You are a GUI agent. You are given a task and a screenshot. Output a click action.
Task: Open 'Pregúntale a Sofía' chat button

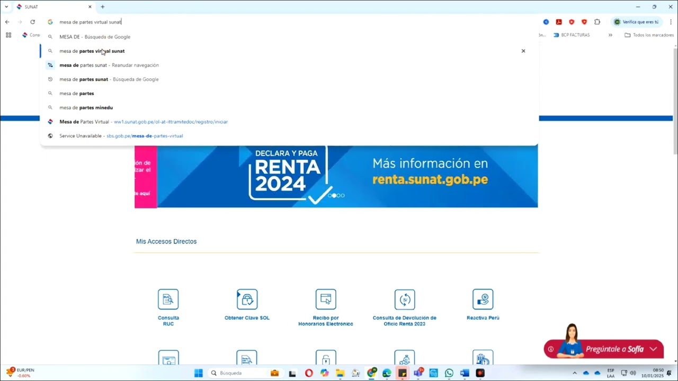pyautogui.click(x=604, y=349)
